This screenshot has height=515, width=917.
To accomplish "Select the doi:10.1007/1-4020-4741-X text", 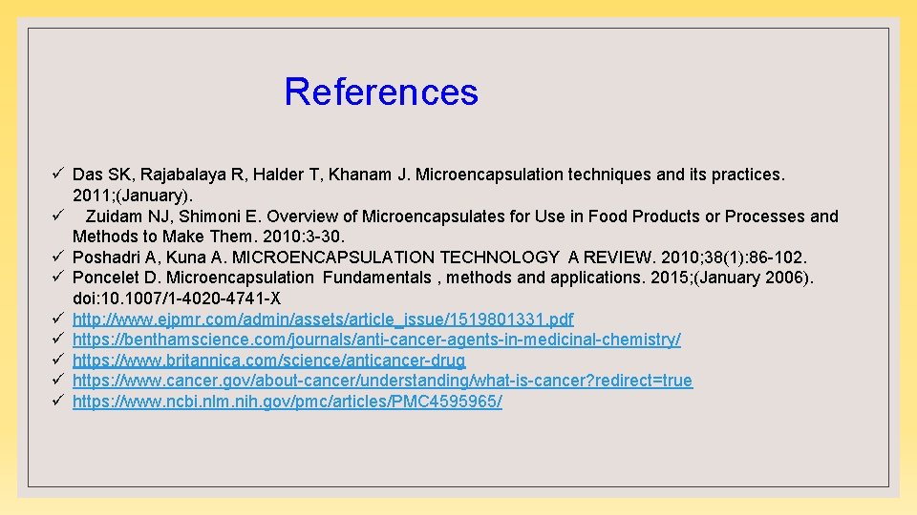I will [177, 299].
